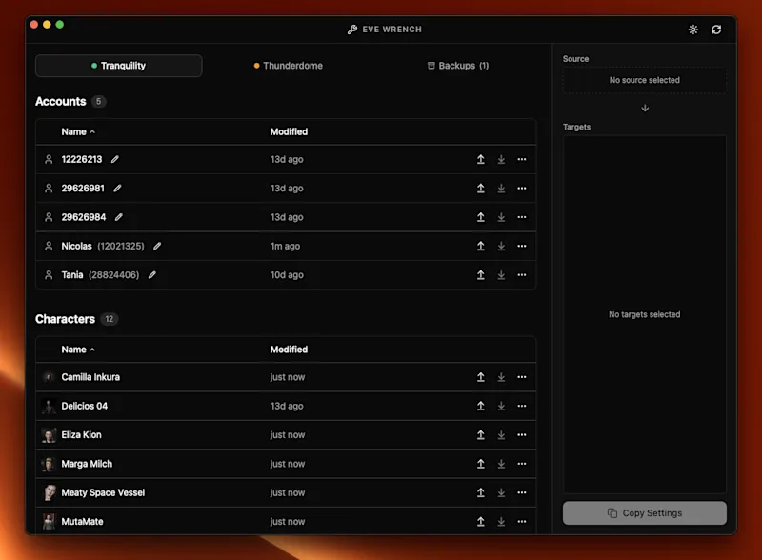Viewport: 762px width, 560px height.
Task: Add Marga Milch as target with download arrow
Action: 501,464
